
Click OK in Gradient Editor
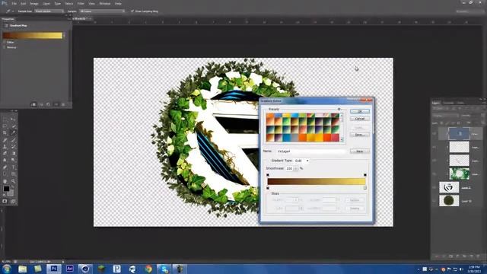tap(360, 111)
